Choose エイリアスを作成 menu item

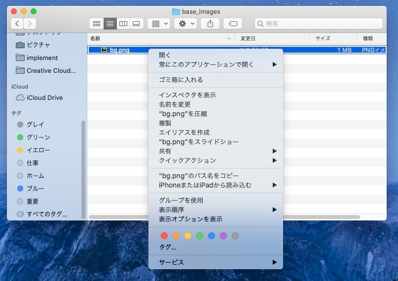(216, 132)
